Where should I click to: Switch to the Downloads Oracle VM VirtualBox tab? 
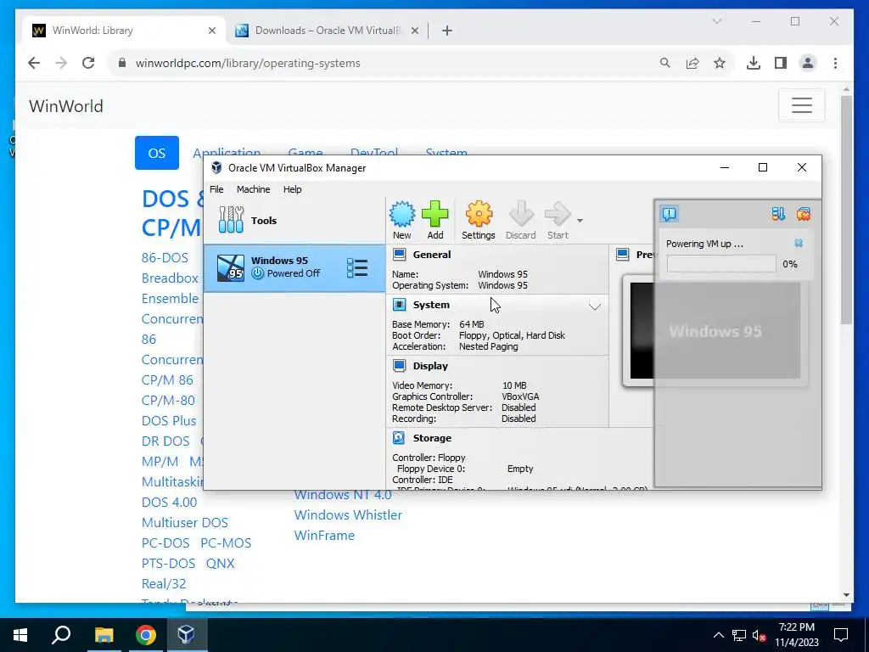tap(327, 31)
